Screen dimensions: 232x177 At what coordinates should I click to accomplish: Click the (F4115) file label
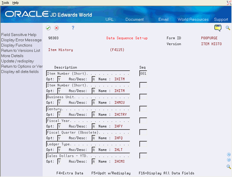(117, 50)
